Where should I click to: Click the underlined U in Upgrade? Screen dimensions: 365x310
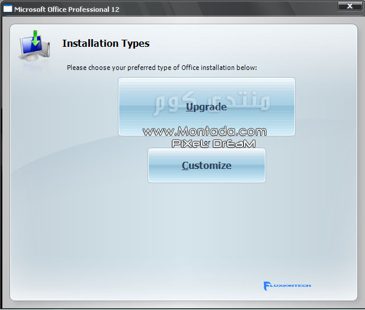coord(189,107)
